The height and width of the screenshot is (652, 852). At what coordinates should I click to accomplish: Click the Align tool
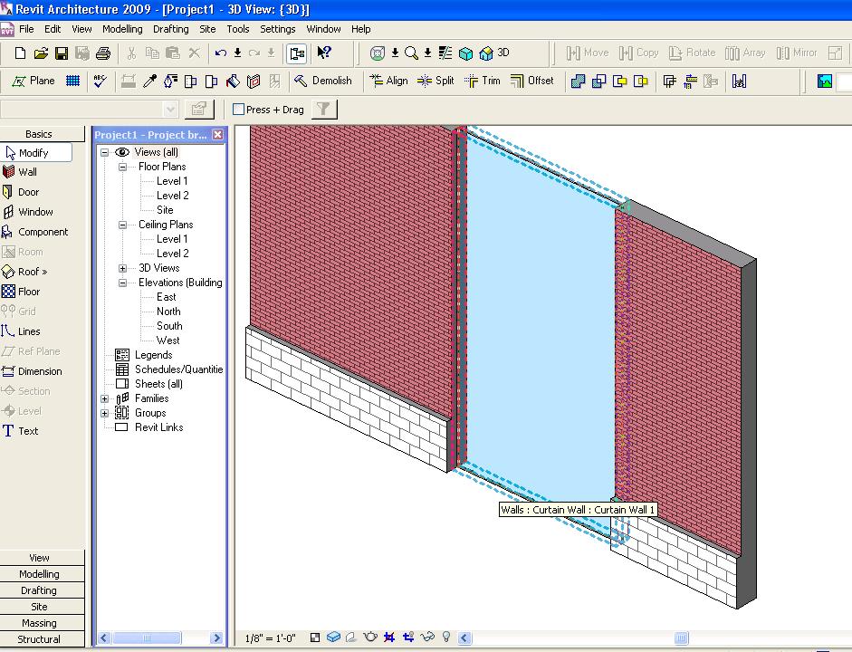pyautogui.click(x=388, y=81)
